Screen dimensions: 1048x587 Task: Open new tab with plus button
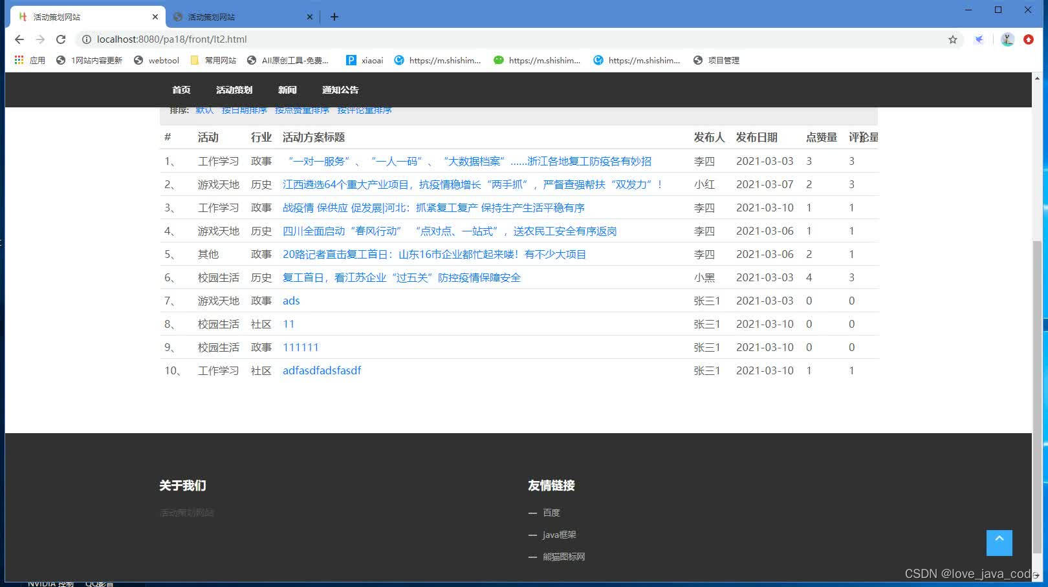pyautogui.click(x=334, y=17)
